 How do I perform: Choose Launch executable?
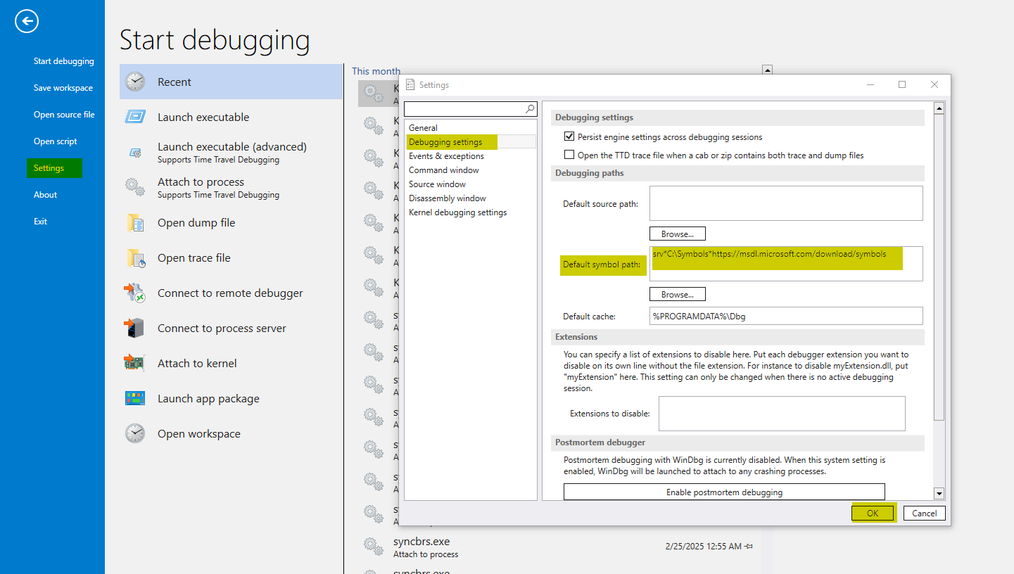pos(232,117)
